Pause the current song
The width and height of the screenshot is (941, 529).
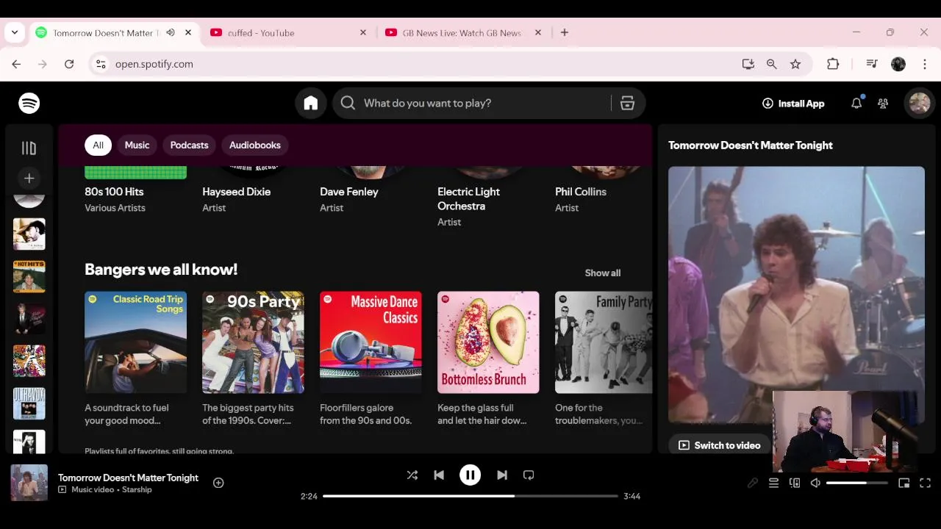pos(470,475)
